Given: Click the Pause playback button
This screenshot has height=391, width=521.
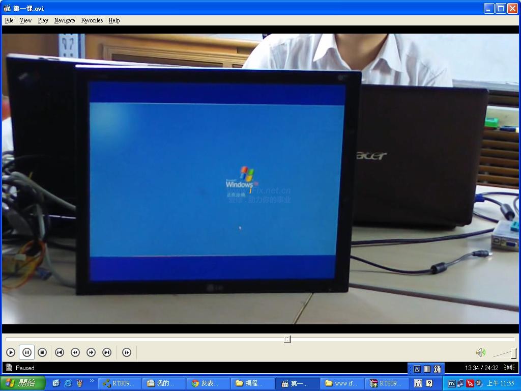Looking at the screenshot, I should pyautogui.click(x=26, y=352).
